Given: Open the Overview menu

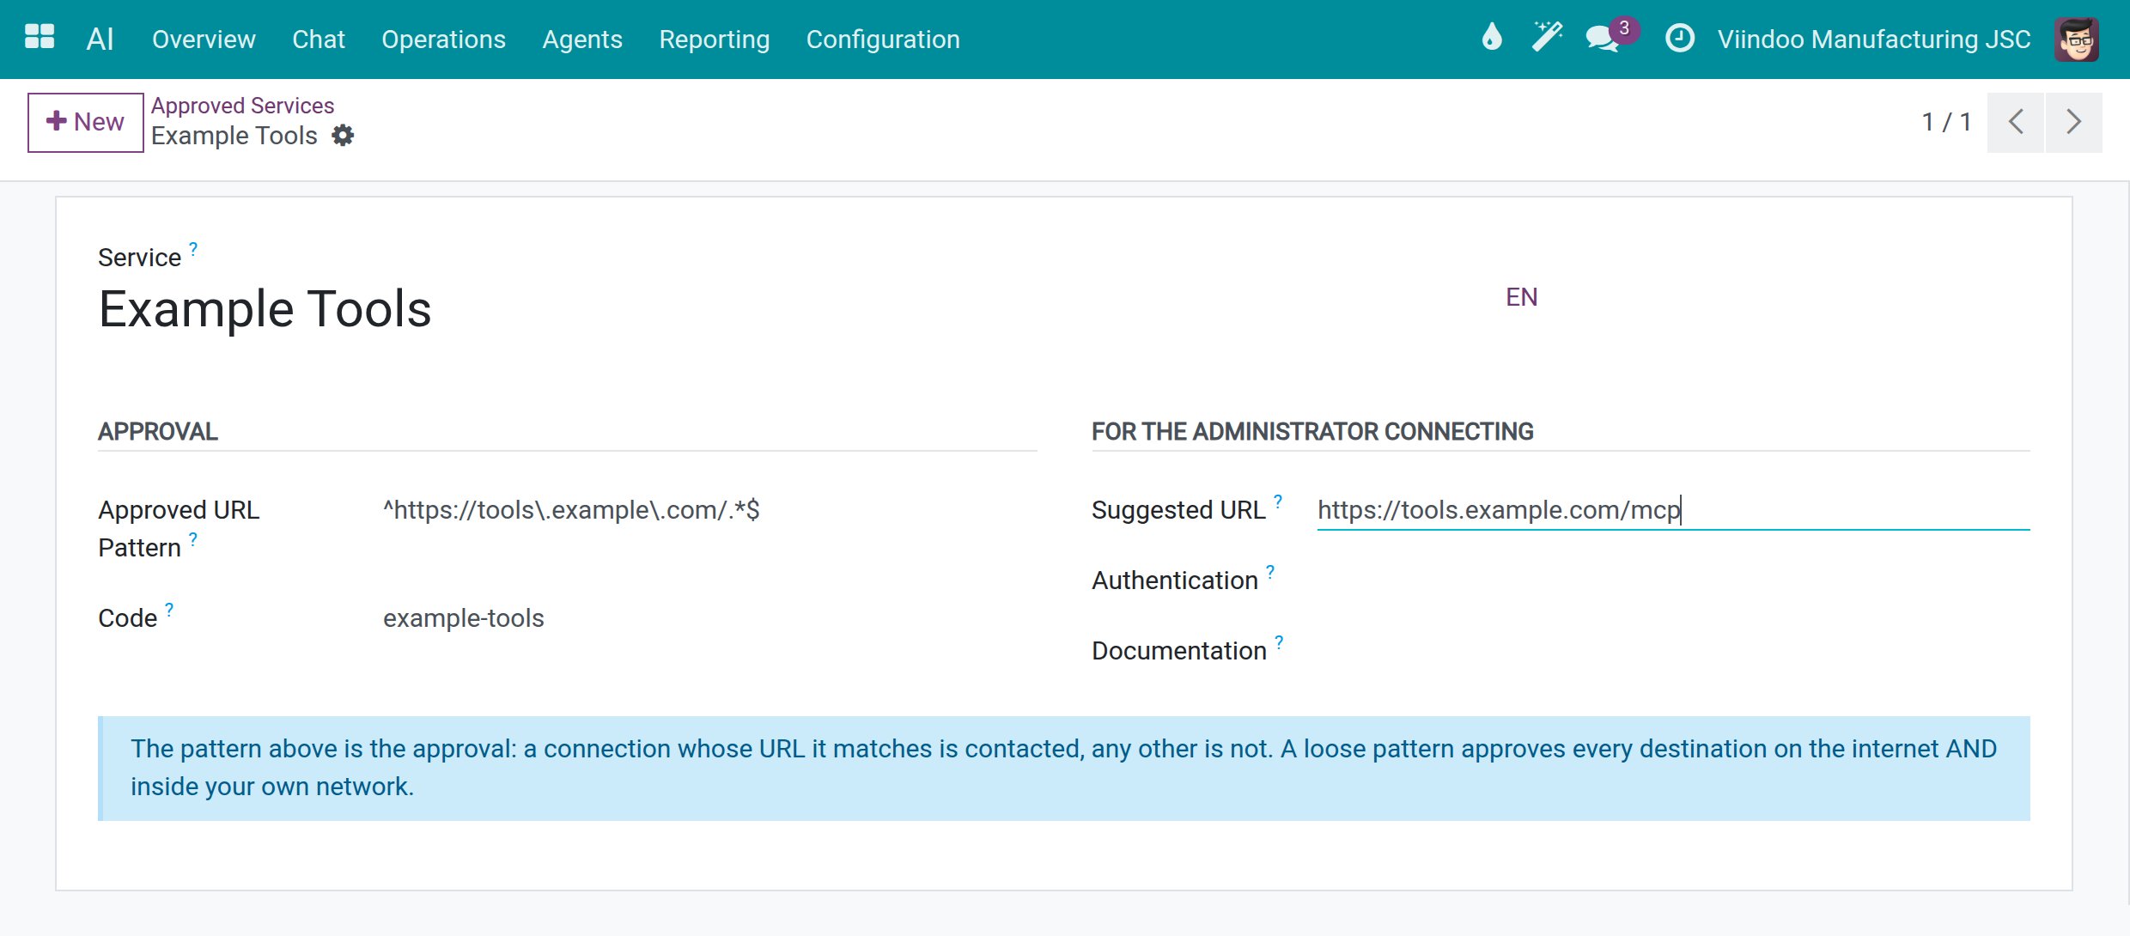Looking at the screenshot, I should pos(204,39).
